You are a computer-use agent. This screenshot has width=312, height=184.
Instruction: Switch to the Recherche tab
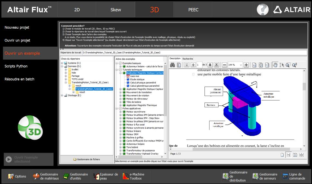pyautogui.click(x=188, y=59)
